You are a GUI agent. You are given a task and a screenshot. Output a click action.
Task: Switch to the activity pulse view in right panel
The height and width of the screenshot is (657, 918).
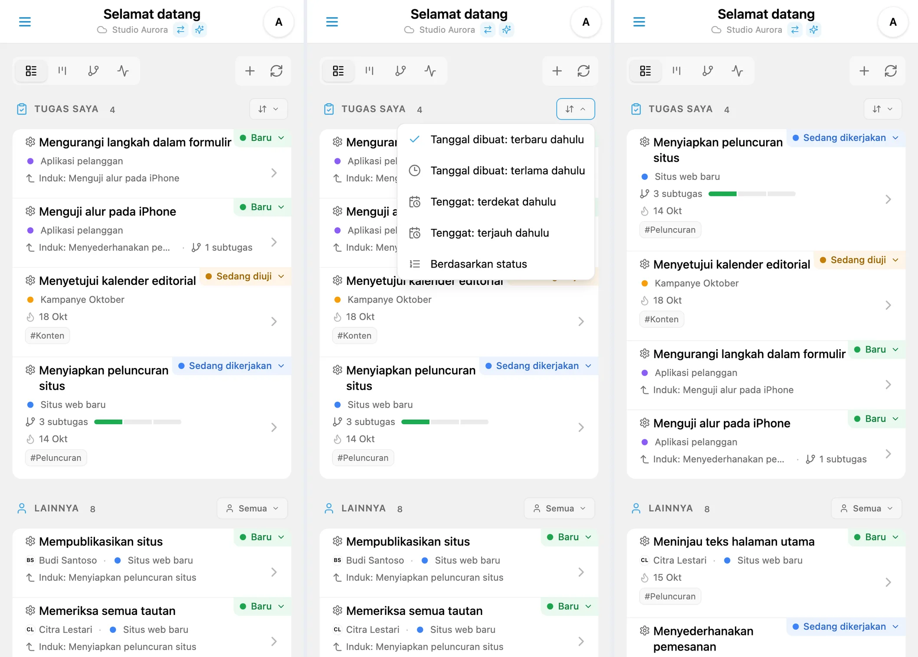click(x=738, y=71)
